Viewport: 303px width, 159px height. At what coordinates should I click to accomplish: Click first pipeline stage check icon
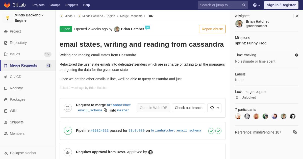tap(211, 131)
